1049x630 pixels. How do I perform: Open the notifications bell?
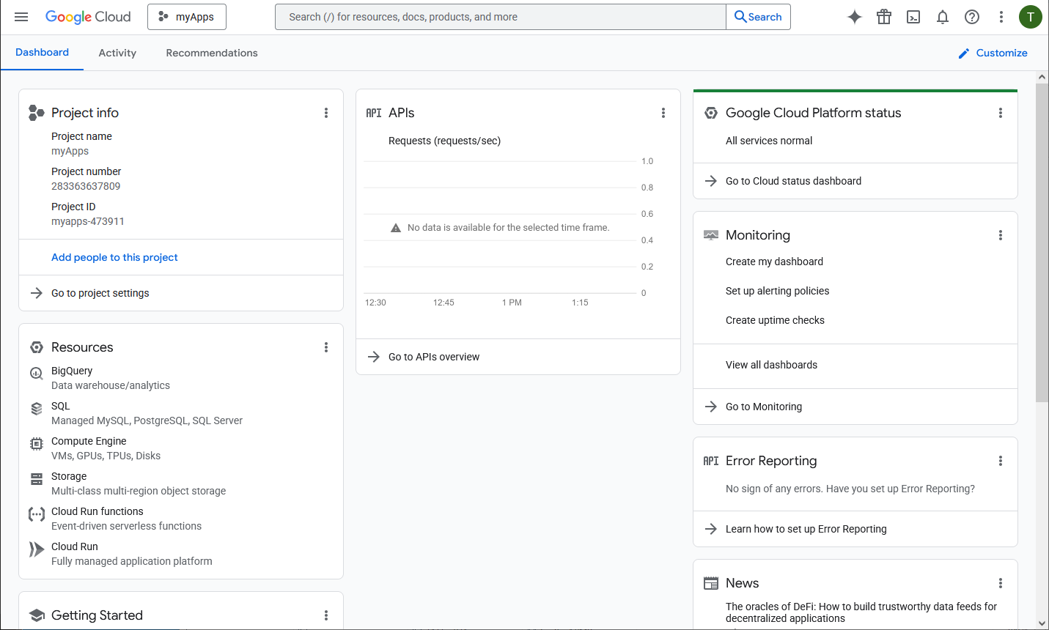click(x=943, y=17)
